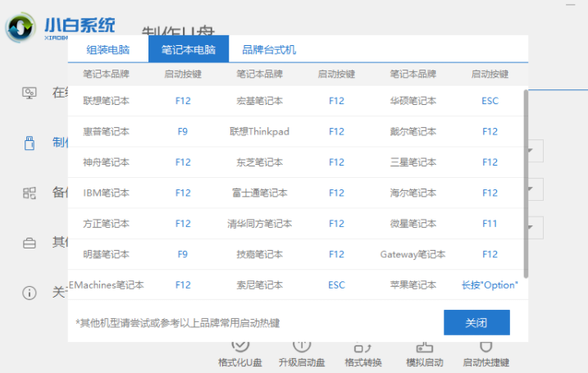Click the four-squares grid sidebar icon

point(30,193)
